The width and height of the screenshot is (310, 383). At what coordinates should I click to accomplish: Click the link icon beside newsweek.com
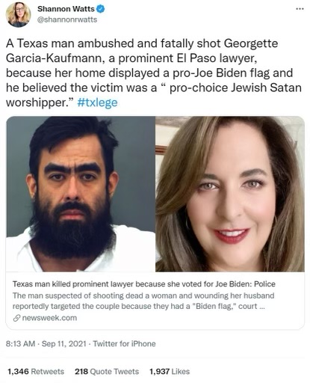(x=16, y=318)
